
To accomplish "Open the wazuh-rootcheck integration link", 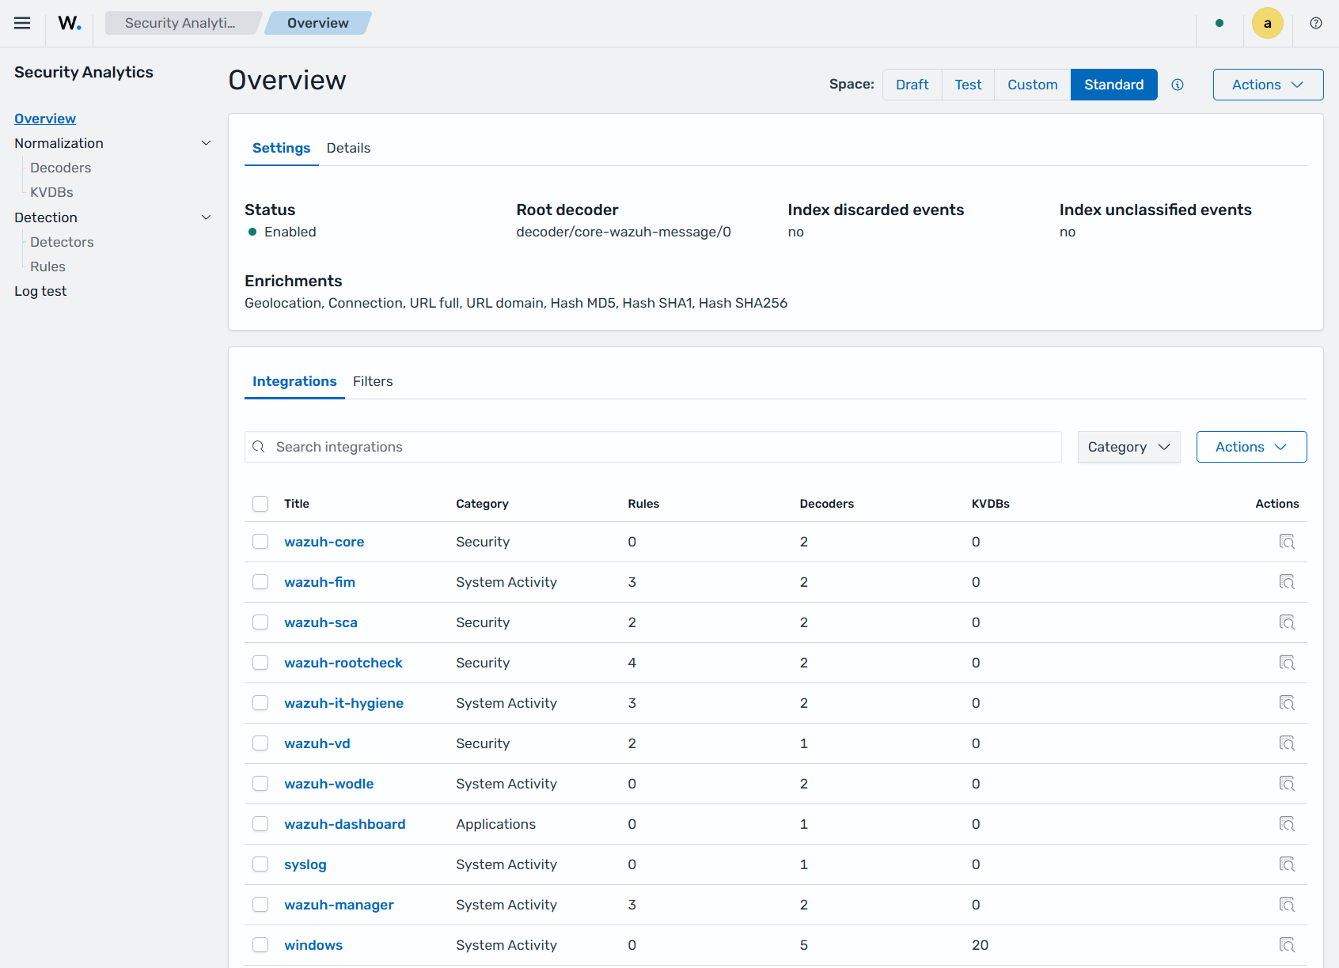I will (x=343, y=663).
